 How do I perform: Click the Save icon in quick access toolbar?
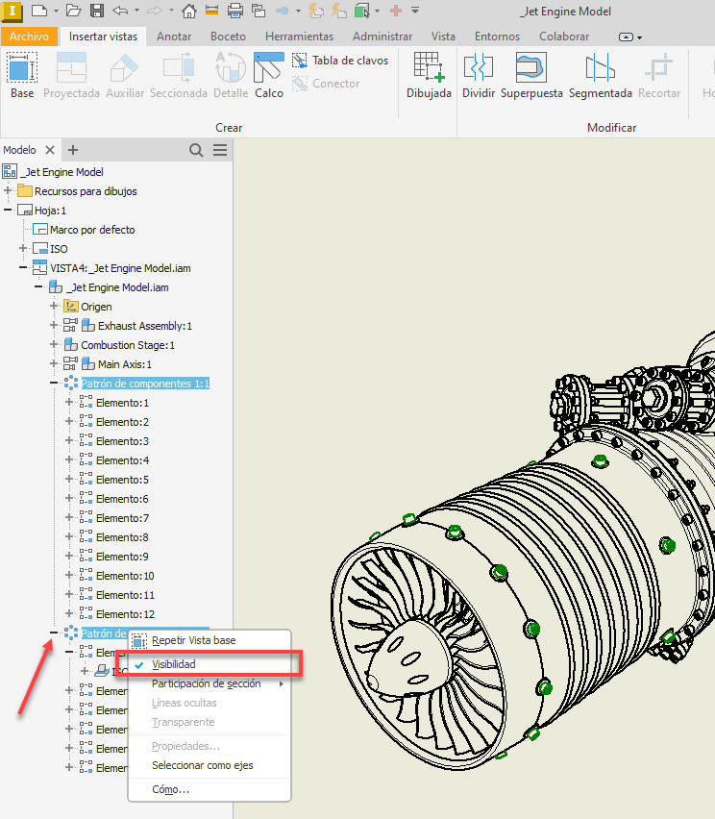pyautogui.click(x=97, y=12)
